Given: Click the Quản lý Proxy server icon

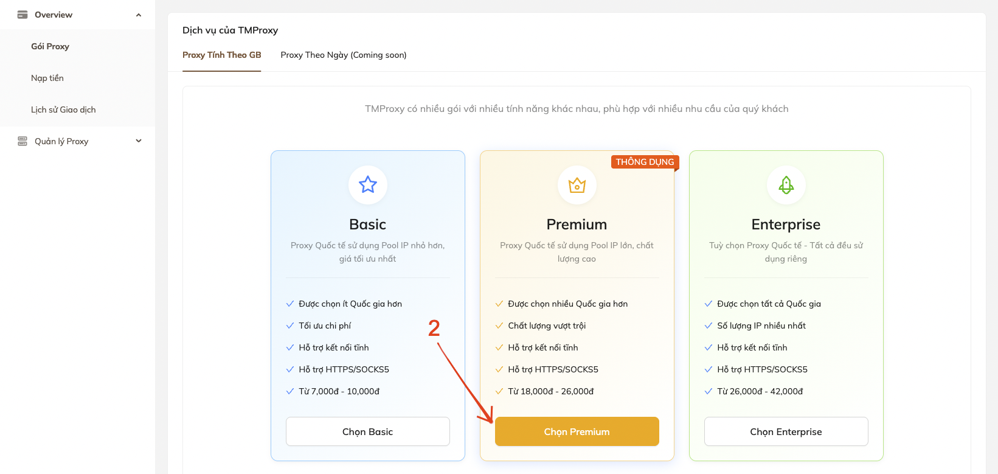Looking at the screenshot, I should click(x=23, y=141).
